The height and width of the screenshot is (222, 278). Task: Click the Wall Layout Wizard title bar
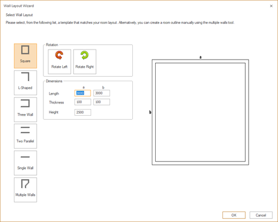pyautogui.click(x=130, y=6)
